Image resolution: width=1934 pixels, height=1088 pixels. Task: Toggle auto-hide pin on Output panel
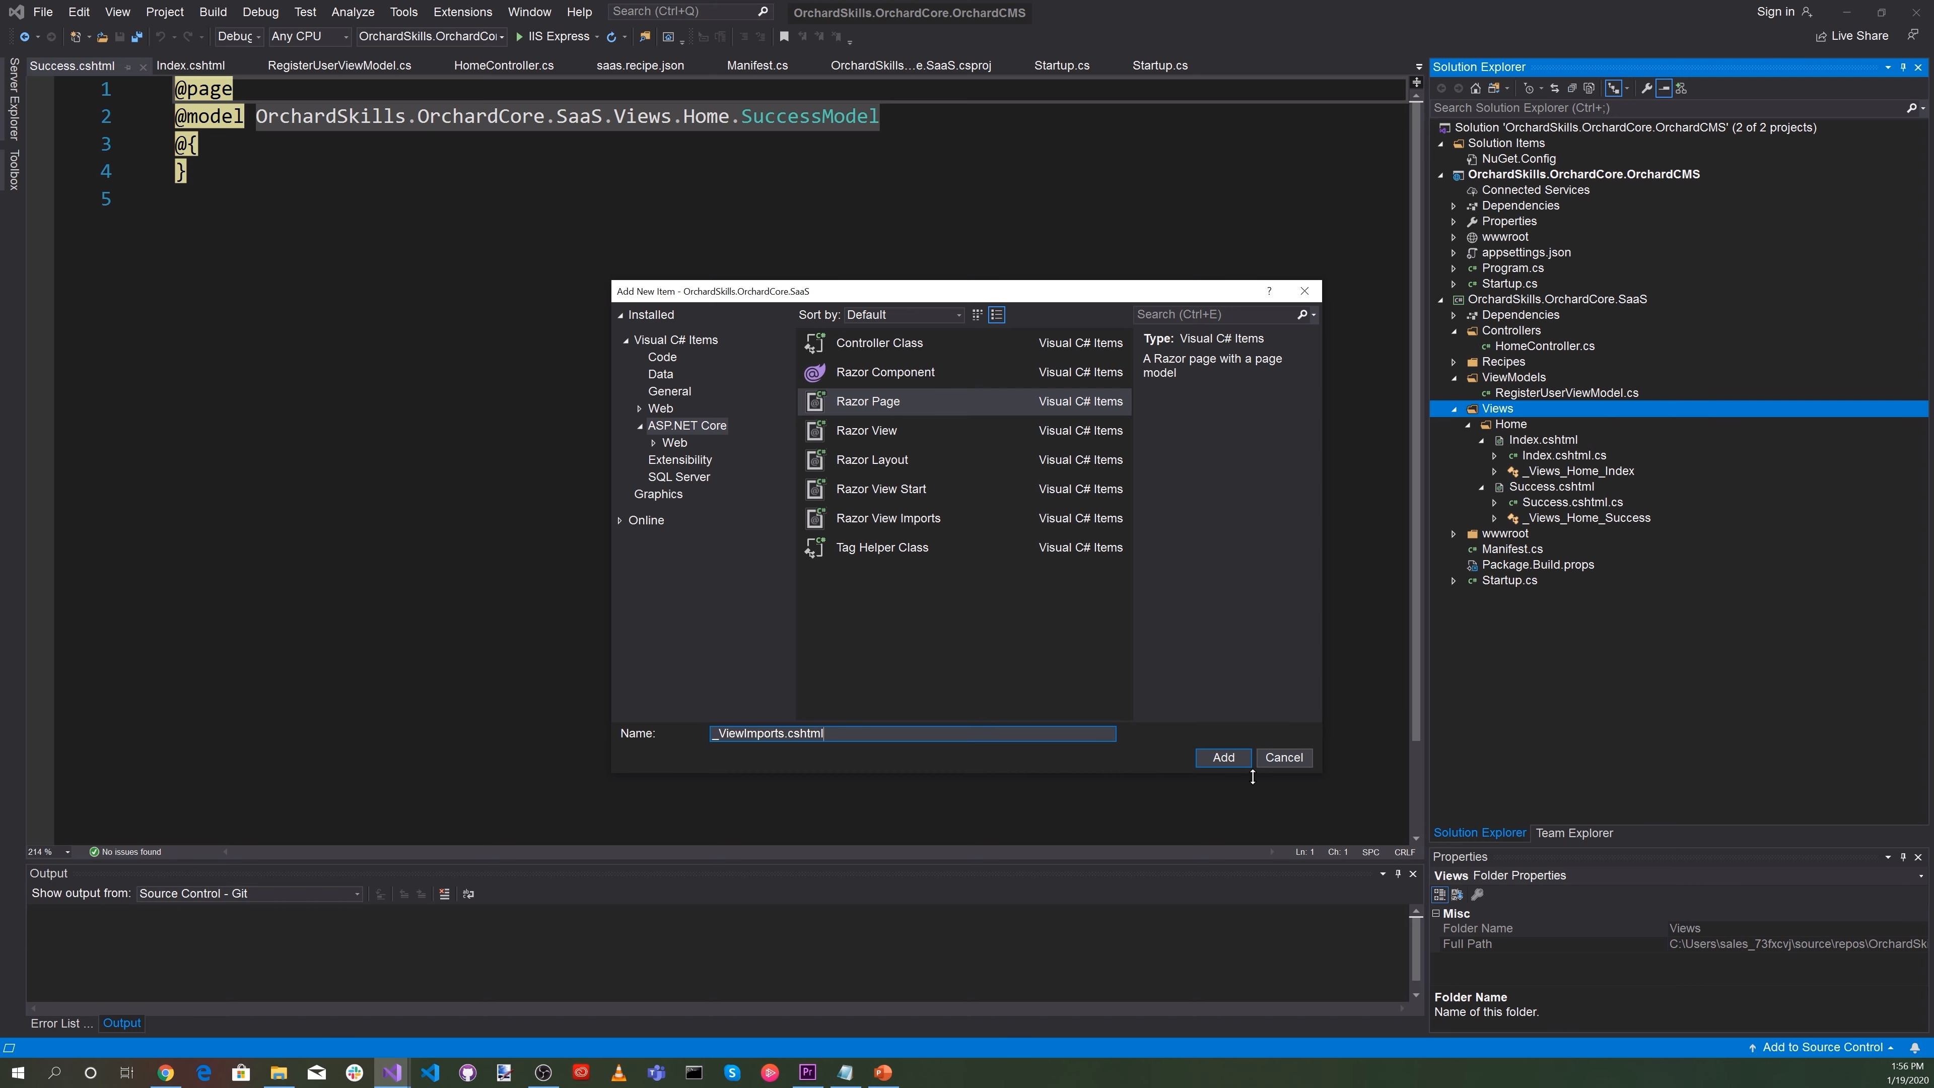[x=1398, y=874]
